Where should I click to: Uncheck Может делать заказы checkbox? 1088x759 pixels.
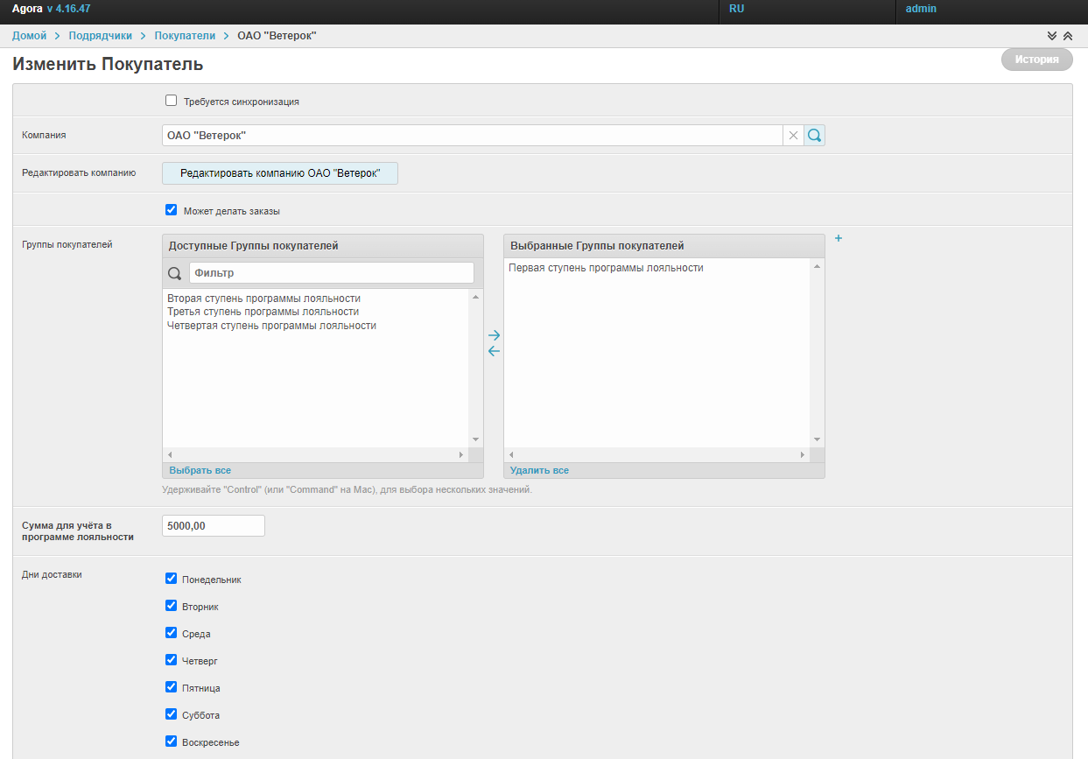pos(172,210)
